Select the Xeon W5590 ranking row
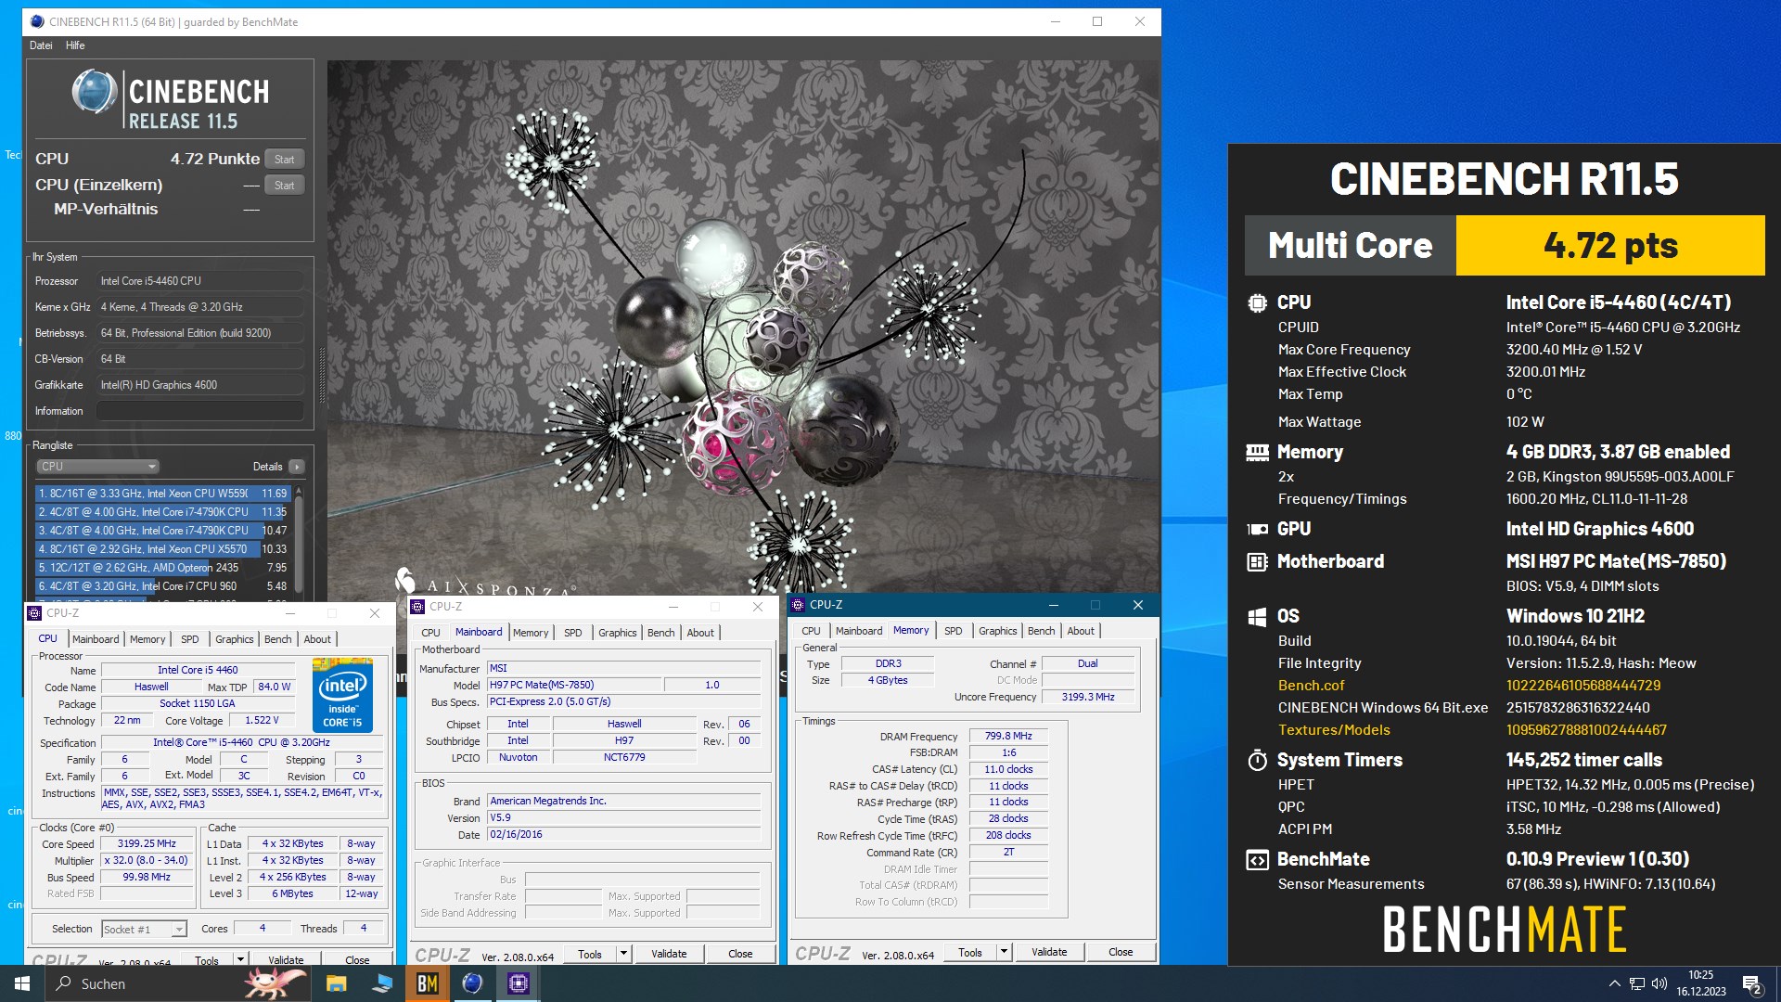This screenshot has height=1002, width=1781. point(162,494)
